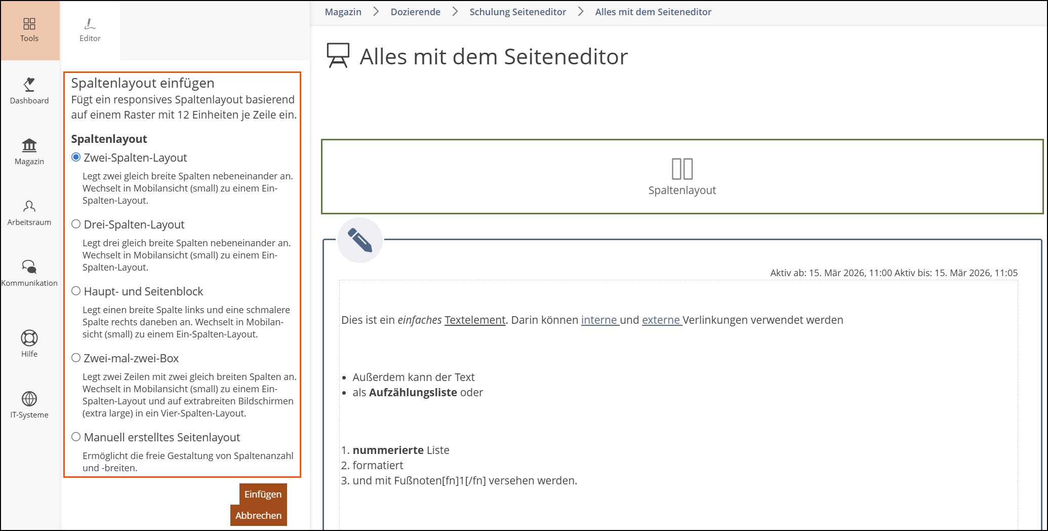The width and height of the screenshot is (1048, 531).
Task: Go to Schulung Seiteneditor breadcrumb
Action: [517, 12]
